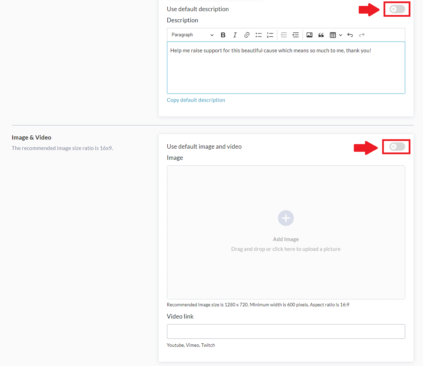Click inside the description text area
The width and height of the screenshot is (423, 366).
click(x=286, y=70)
